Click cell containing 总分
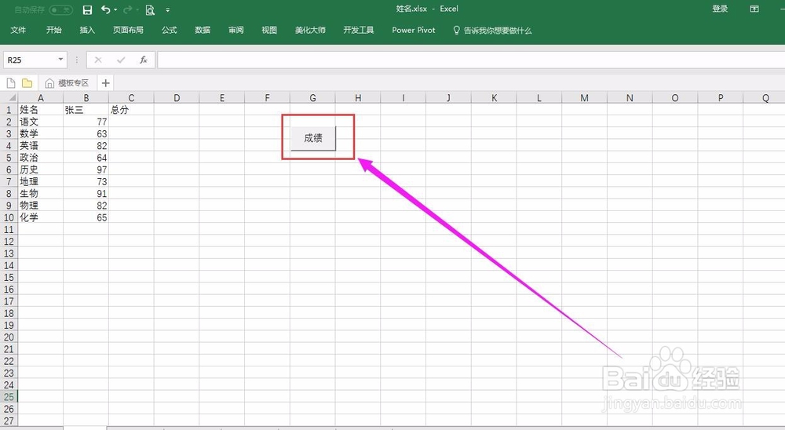The image size is (785, 430). pos(131,110)
